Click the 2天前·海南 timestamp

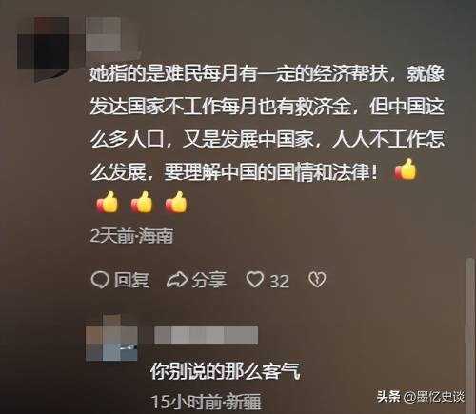click(x=131, y=236)
